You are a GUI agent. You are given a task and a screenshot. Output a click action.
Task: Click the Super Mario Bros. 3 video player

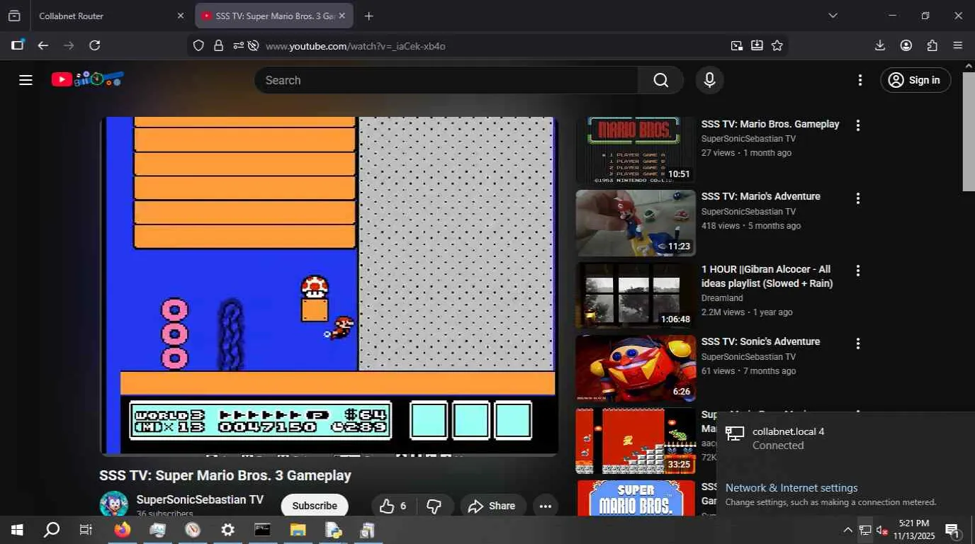(x=329, y=285)
